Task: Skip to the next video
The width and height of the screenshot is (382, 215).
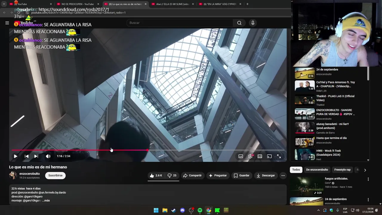Action: tap(36, 156)
